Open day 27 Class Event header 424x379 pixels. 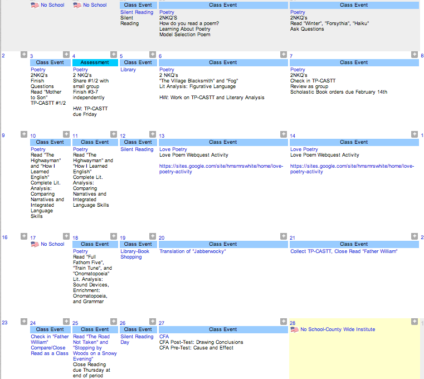click(x=223, y=329)
